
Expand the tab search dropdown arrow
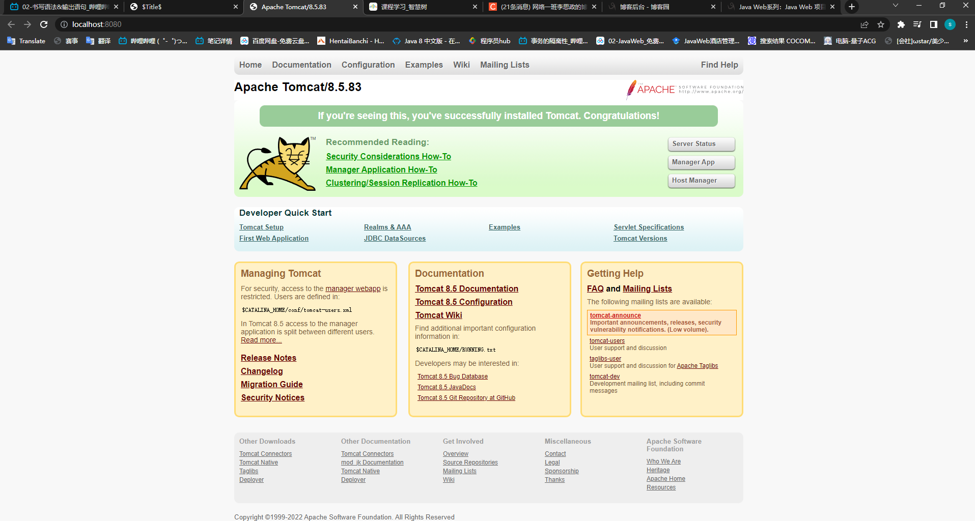click(x=896, y=6)
